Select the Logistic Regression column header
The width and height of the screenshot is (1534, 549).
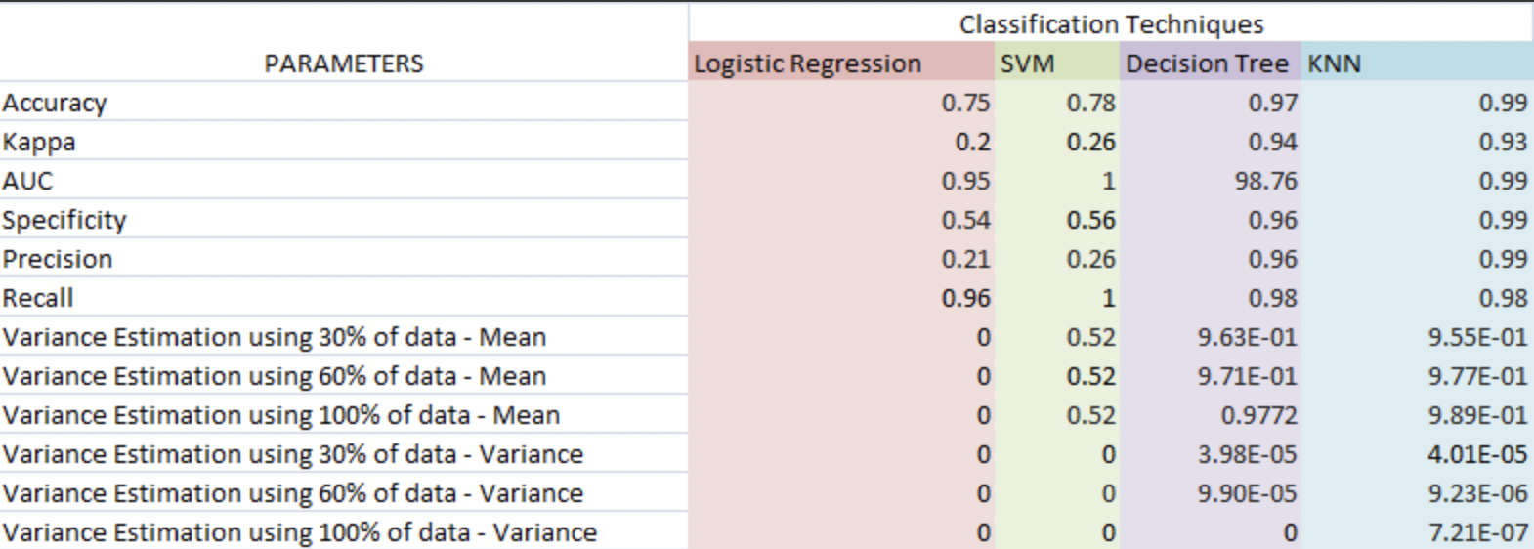[x=841, y=63]
